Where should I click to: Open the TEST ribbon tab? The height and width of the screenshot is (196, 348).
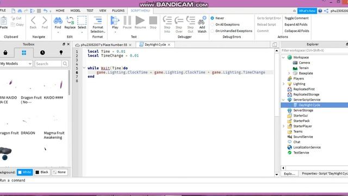(90, 11)
